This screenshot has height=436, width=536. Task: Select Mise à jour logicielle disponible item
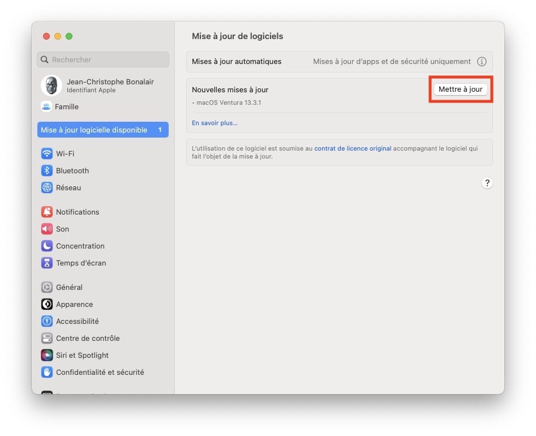(103, 130)
